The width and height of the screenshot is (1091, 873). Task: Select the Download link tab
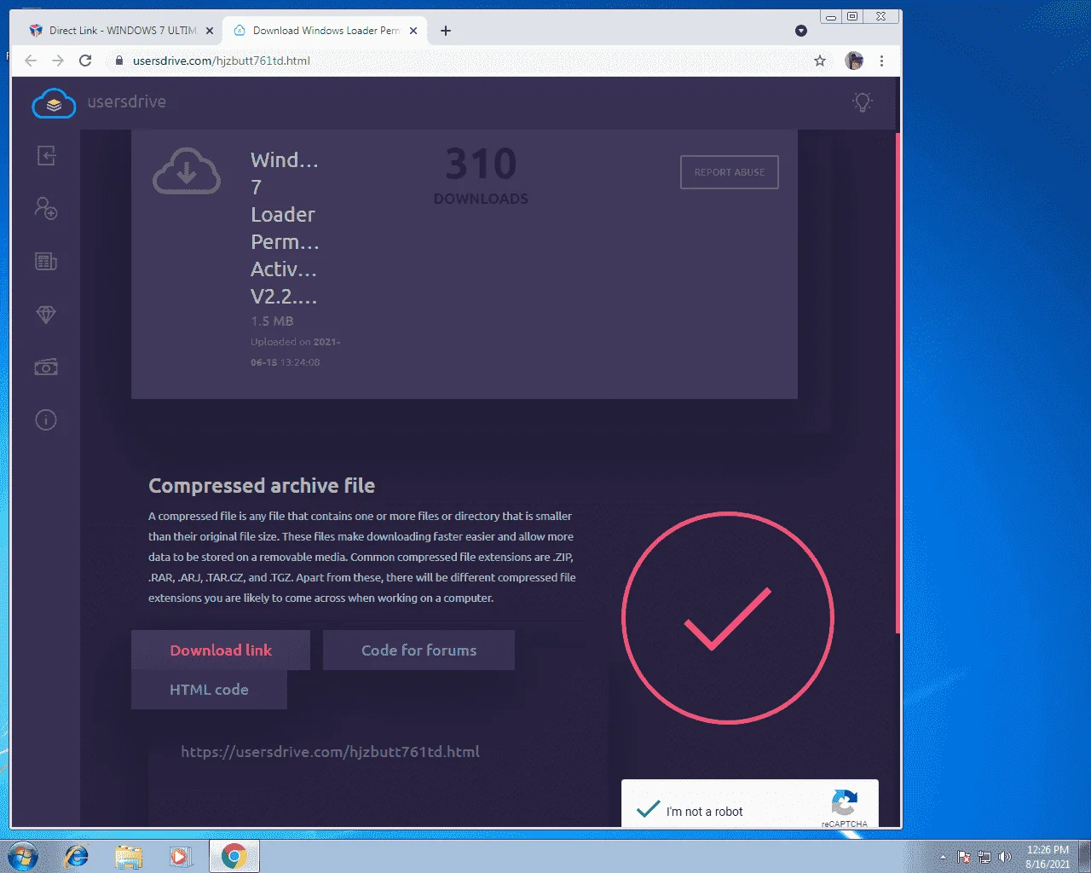point(221,650)
